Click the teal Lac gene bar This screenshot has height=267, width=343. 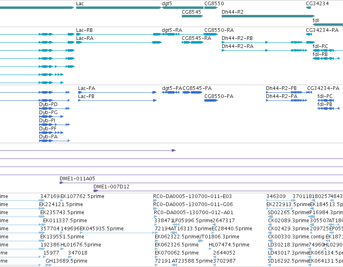coord(119,8)
